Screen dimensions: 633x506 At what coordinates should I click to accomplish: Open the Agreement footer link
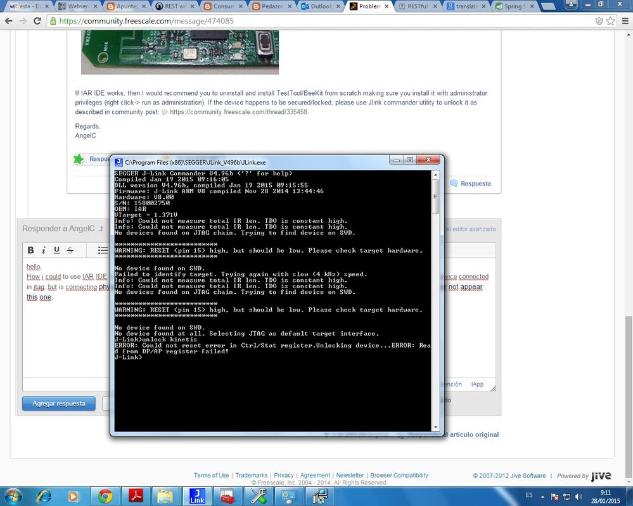pyautogui.click(x=315, y=476)
